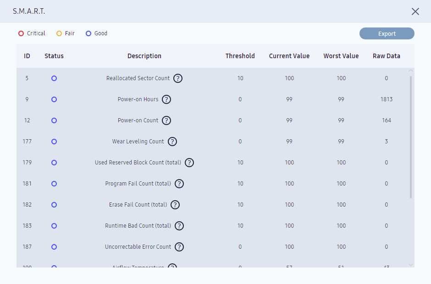Click help icon next to Power-on Count
Viewport: 431px width, 284px height.
point(166,120)
